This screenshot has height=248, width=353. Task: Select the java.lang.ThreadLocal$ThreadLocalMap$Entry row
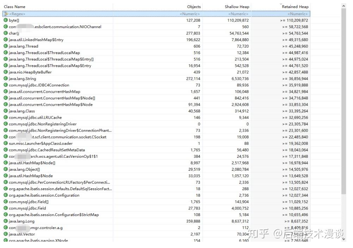pos(156,66)
